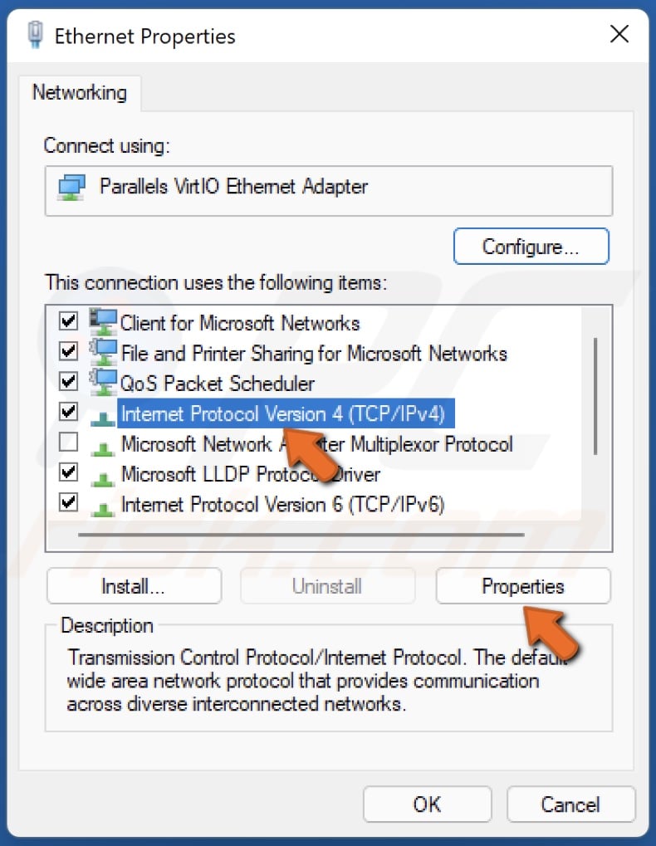Open Properties for the selected protocol
Viewport: 656px width, 846px height.
[522, 586]
